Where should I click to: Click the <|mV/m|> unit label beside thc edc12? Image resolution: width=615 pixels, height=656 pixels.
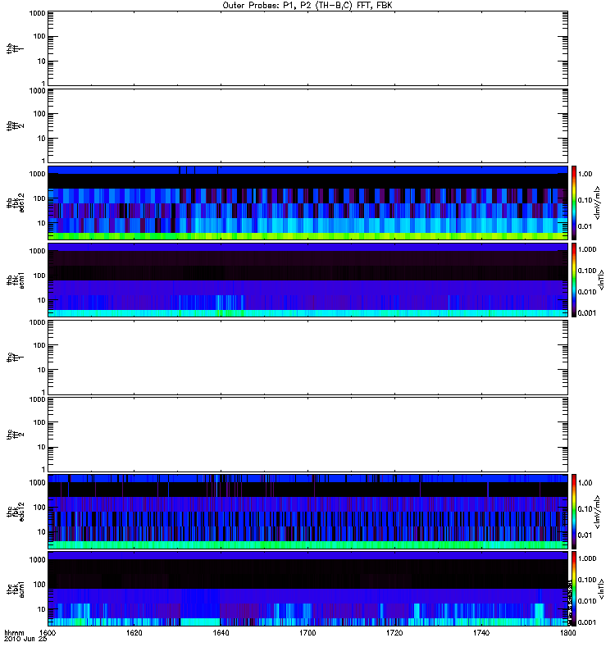point(597,512)
